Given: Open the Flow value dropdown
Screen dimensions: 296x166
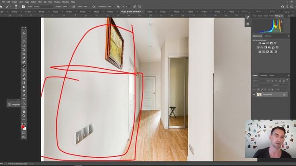Looking at the screenshot, I should click(x=89, y=7).
